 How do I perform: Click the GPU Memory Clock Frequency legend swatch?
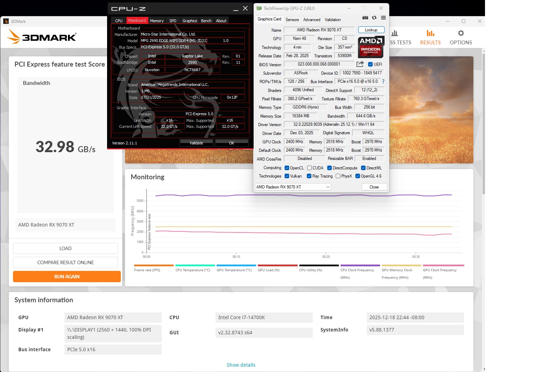tap(402, 265)
